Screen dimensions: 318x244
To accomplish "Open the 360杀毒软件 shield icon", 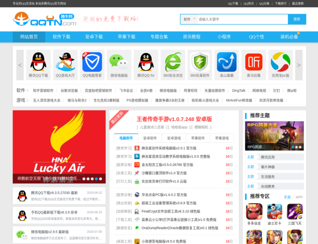I will [x=200, y=62].
